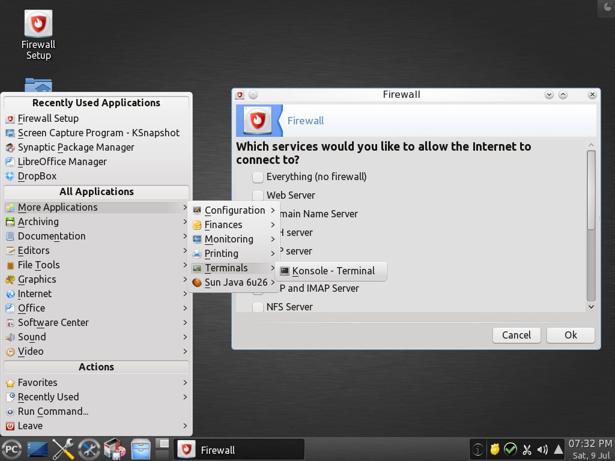Toggle the NFS Server checkbox

coord(258,307)
